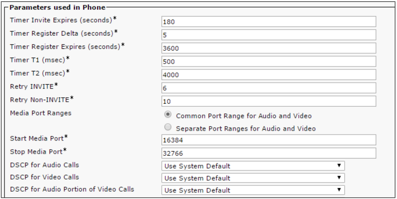Click the Common Port Range radio label text
The image size is (397, 199).
[x=244, y=116]
